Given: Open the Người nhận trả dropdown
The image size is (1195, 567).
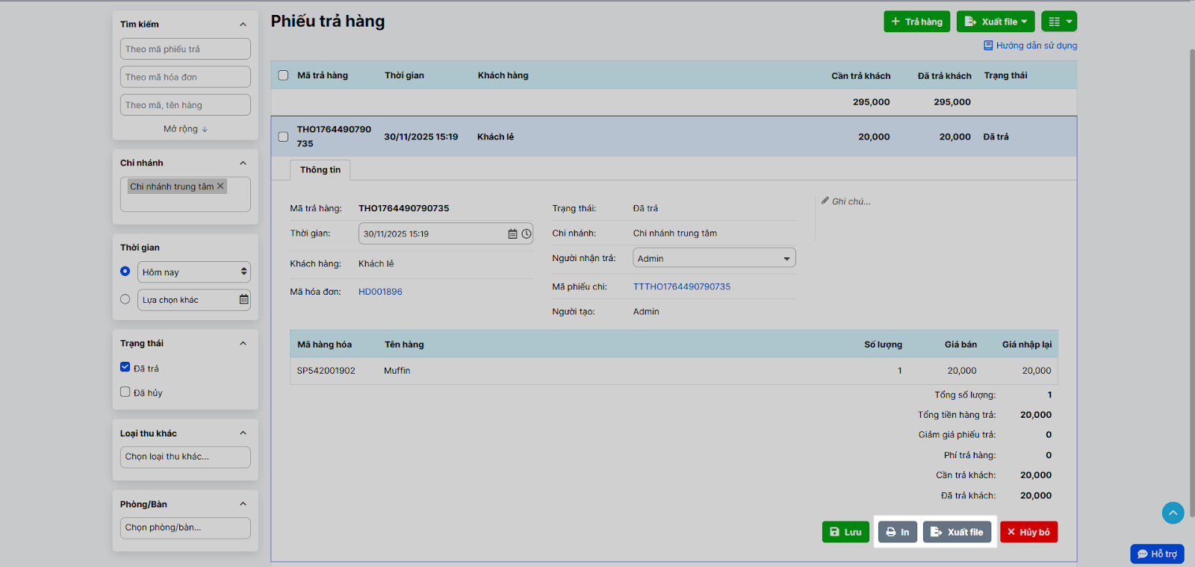Looking at the screenshot, I should 714,258.
